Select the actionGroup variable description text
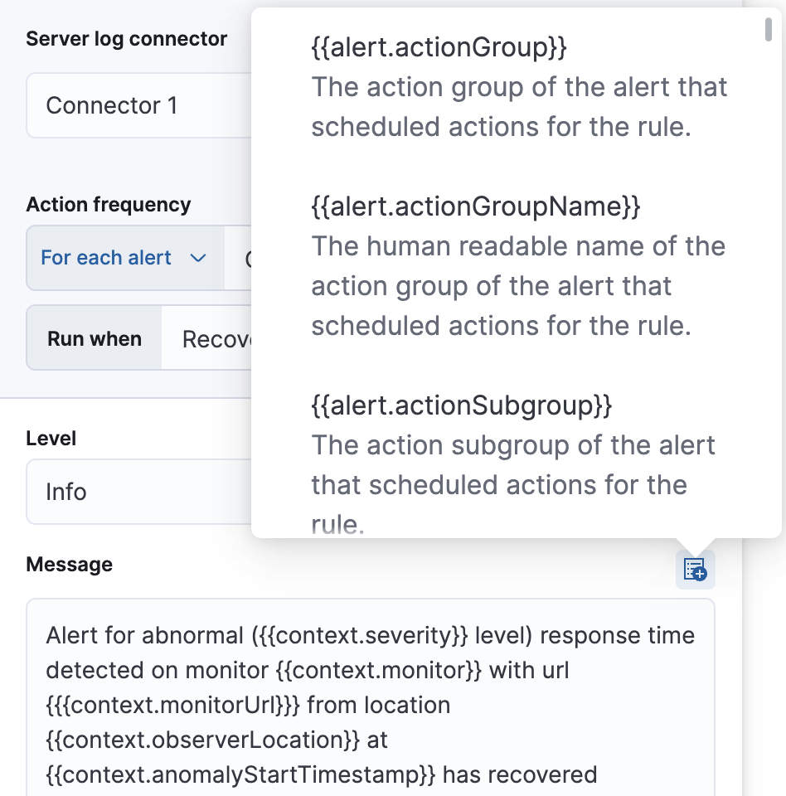The height and width of the screenshot is (796, 786). [x=519, y=107]
